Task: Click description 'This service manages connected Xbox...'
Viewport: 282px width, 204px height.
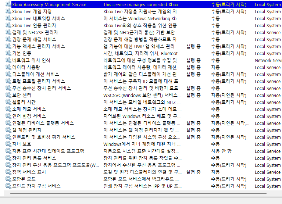Action: coord(142,4)
